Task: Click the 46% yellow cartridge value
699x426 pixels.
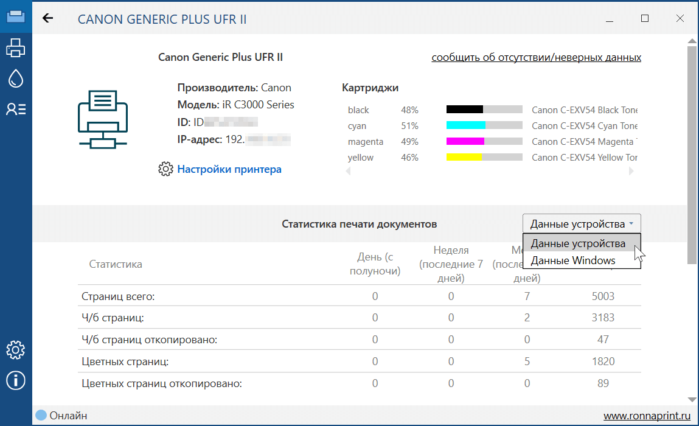Action: pos(409,158)
